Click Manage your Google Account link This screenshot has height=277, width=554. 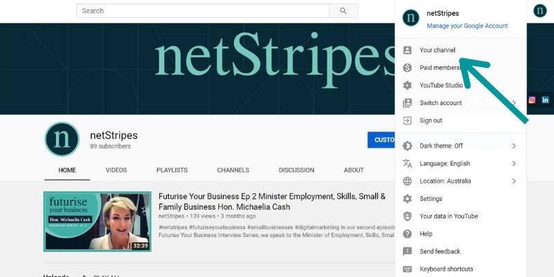(467, 26)
